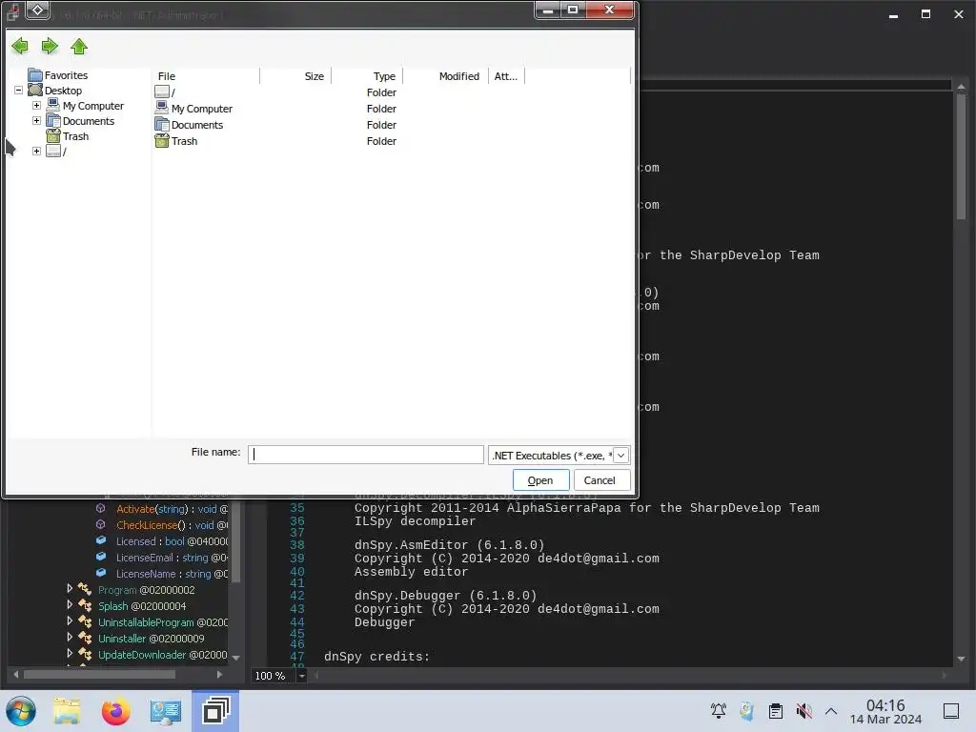
Task: Open system settings taskbar icon
Action: point(165,711)
